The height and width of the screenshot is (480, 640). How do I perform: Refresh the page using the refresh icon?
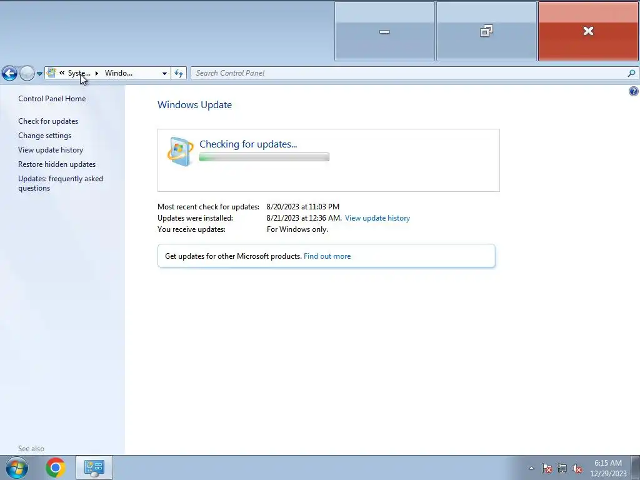click(x=179, y=74)
